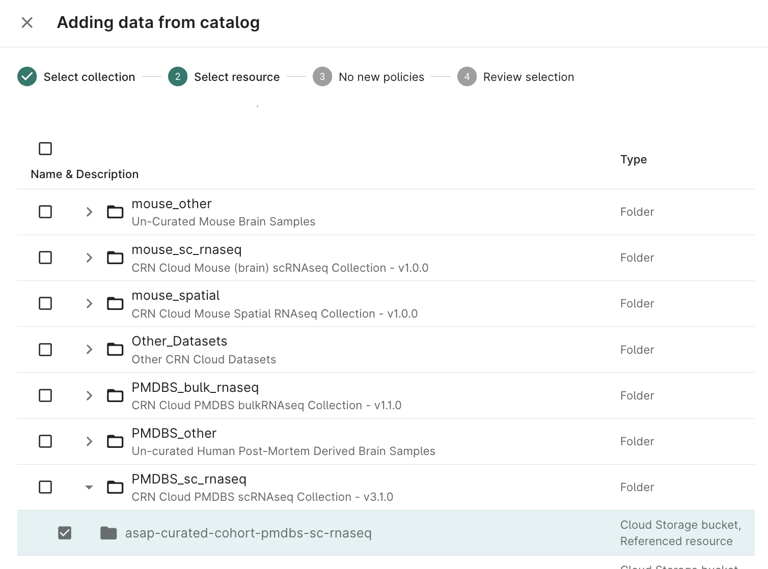Close the Adding data from catalog dialog
Image resolution: width=768 pixels, height=569 pixels.
(26, 22)
